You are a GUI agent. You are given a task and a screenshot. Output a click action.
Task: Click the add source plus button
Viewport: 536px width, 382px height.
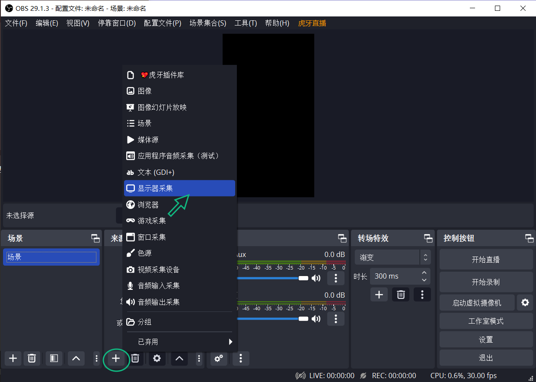116,358
